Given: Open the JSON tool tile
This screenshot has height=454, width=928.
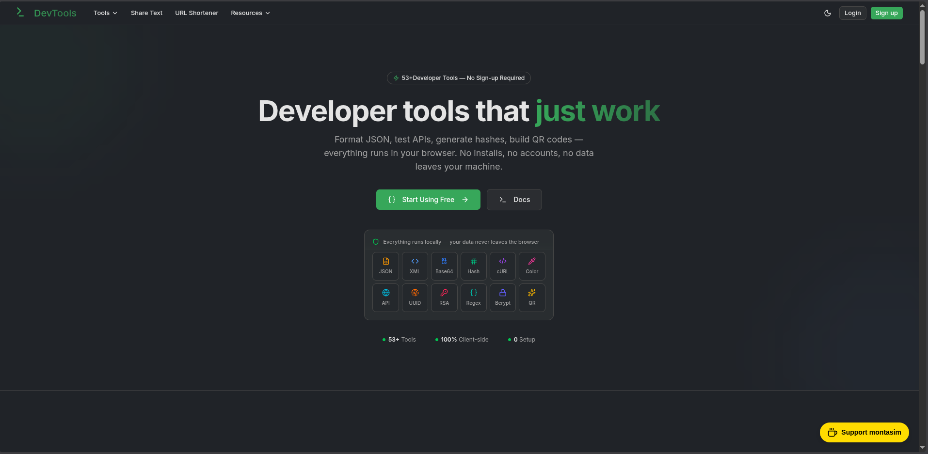Looking at the screenshot, I should point(385,266).
